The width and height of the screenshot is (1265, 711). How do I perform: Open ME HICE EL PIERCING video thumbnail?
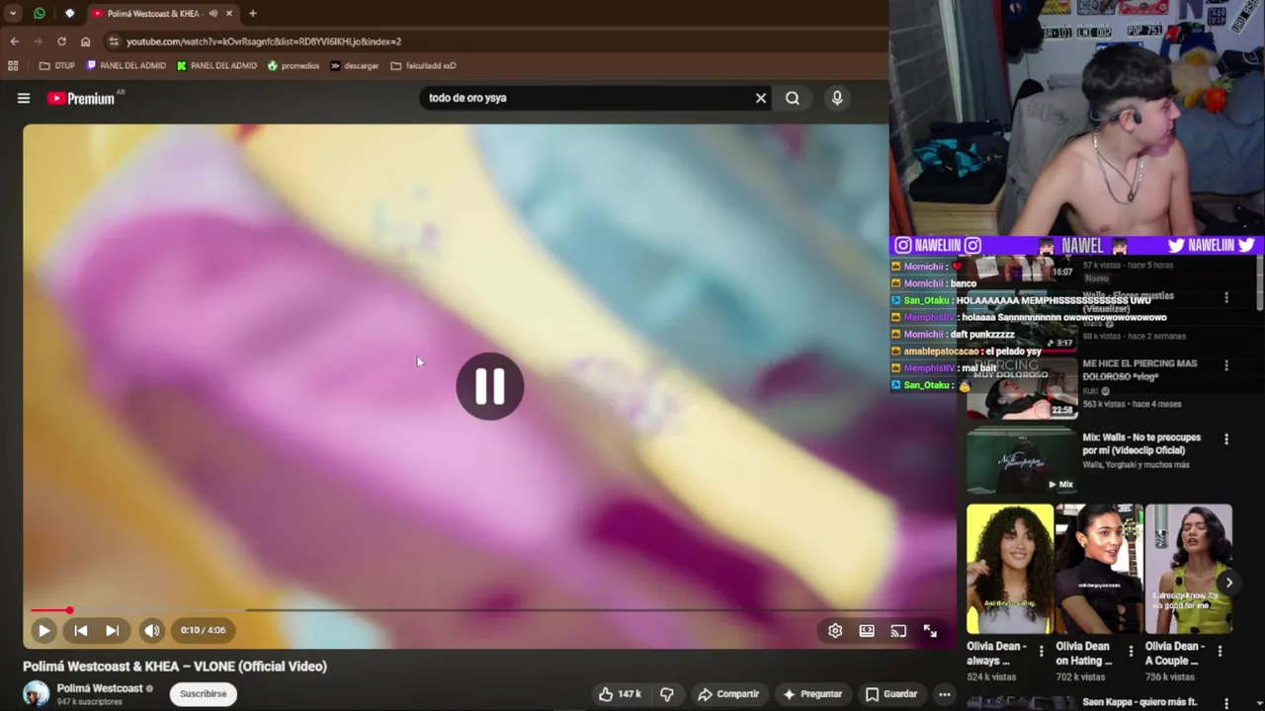point(1022,388)
